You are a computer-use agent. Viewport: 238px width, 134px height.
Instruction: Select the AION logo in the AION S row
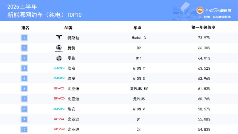(59, 78)
